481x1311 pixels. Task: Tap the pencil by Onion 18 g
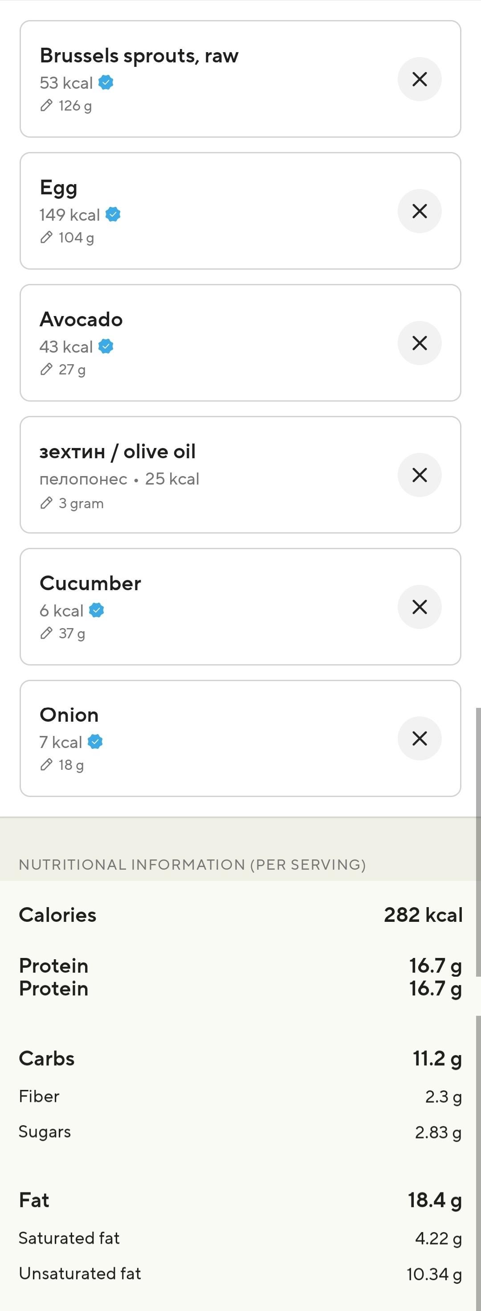(46, 764)
